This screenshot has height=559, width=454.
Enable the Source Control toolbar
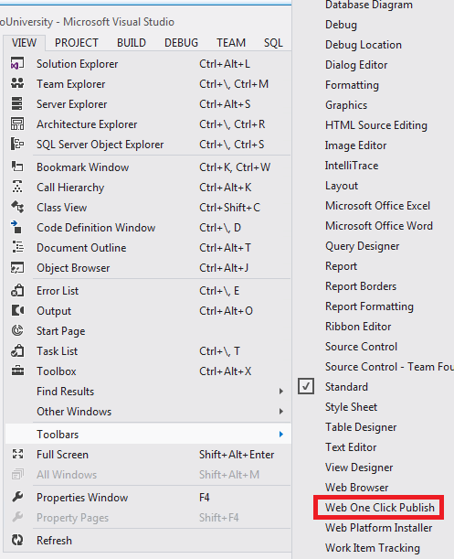(x=361, y=347)
